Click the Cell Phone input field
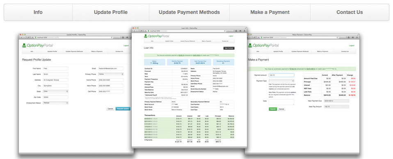Viewport: 393px width, 159px height. click(x=111, y=91)
